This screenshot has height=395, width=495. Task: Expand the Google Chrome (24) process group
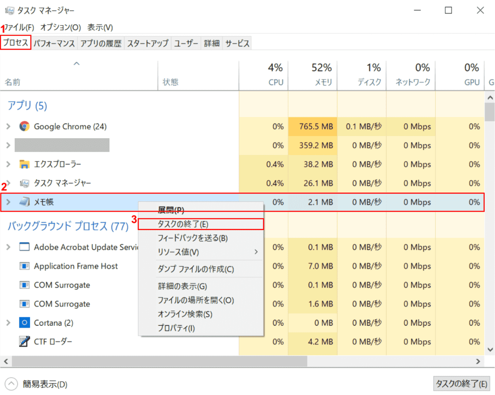pyautogui.click(x=8, y=126)
